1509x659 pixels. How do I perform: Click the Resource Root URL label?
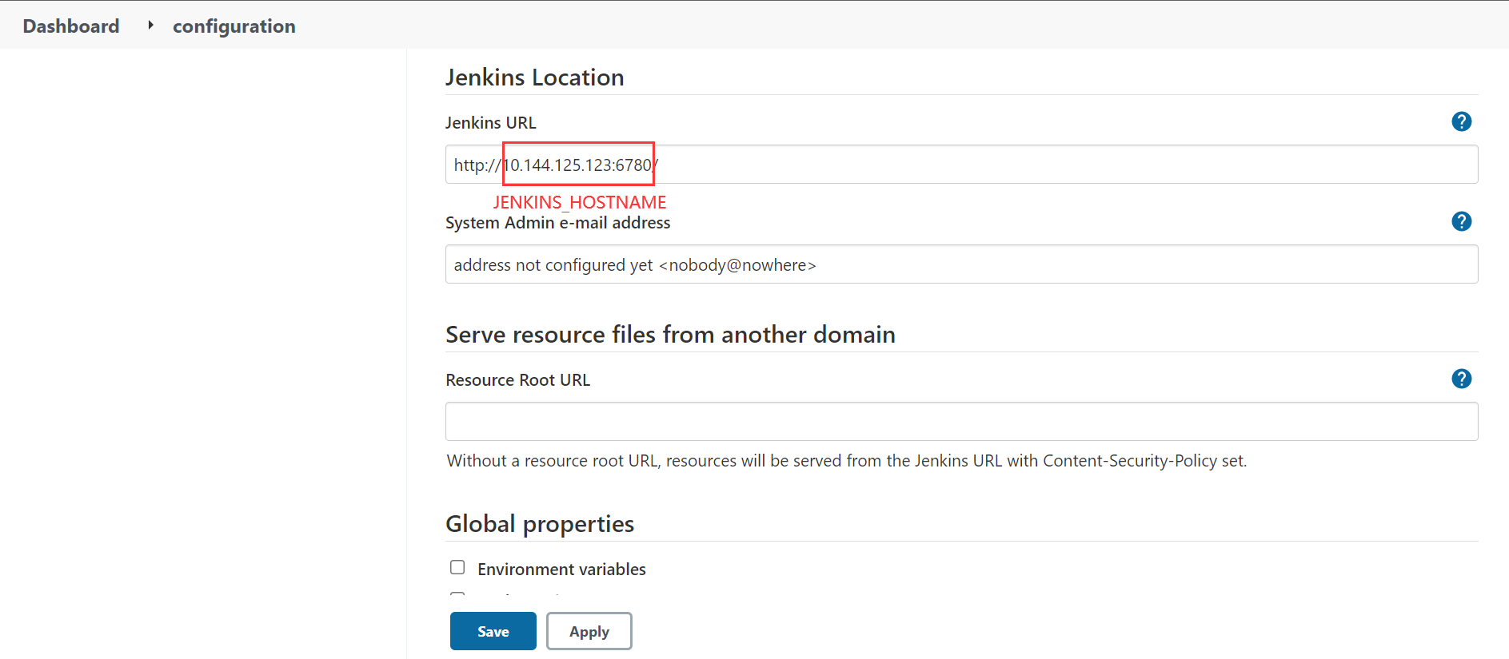517,380
